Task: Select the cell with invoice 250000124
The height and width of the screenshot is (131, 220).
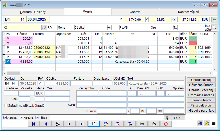Action: (44, 52)
